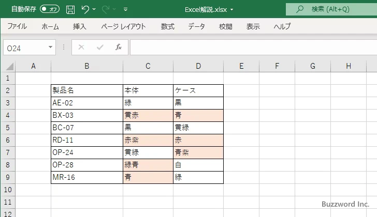Click the 黄緑 cell in row 7
The image size is (377, 217).
[x=148, y=153]
